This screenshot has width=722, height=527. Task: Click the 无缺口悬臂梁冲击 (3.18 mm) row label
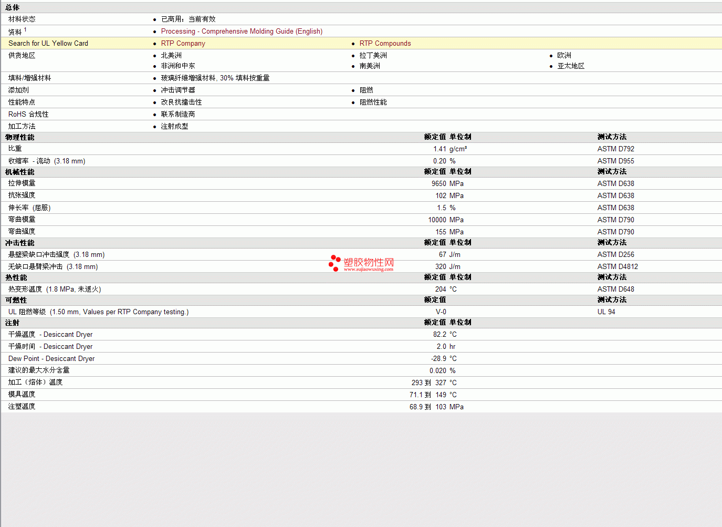click(53, 267)
